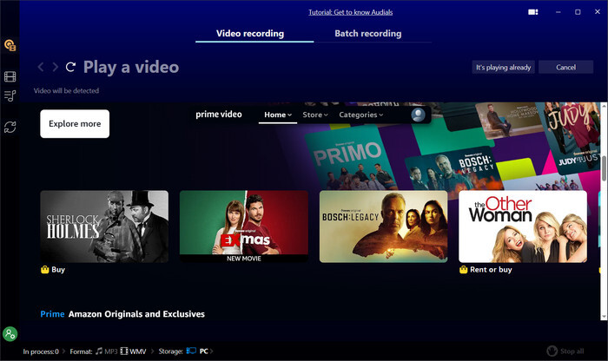The height and width of the screenshot is (361, 608).
Task: Select the Video recording tab
Action: (249, 34)
